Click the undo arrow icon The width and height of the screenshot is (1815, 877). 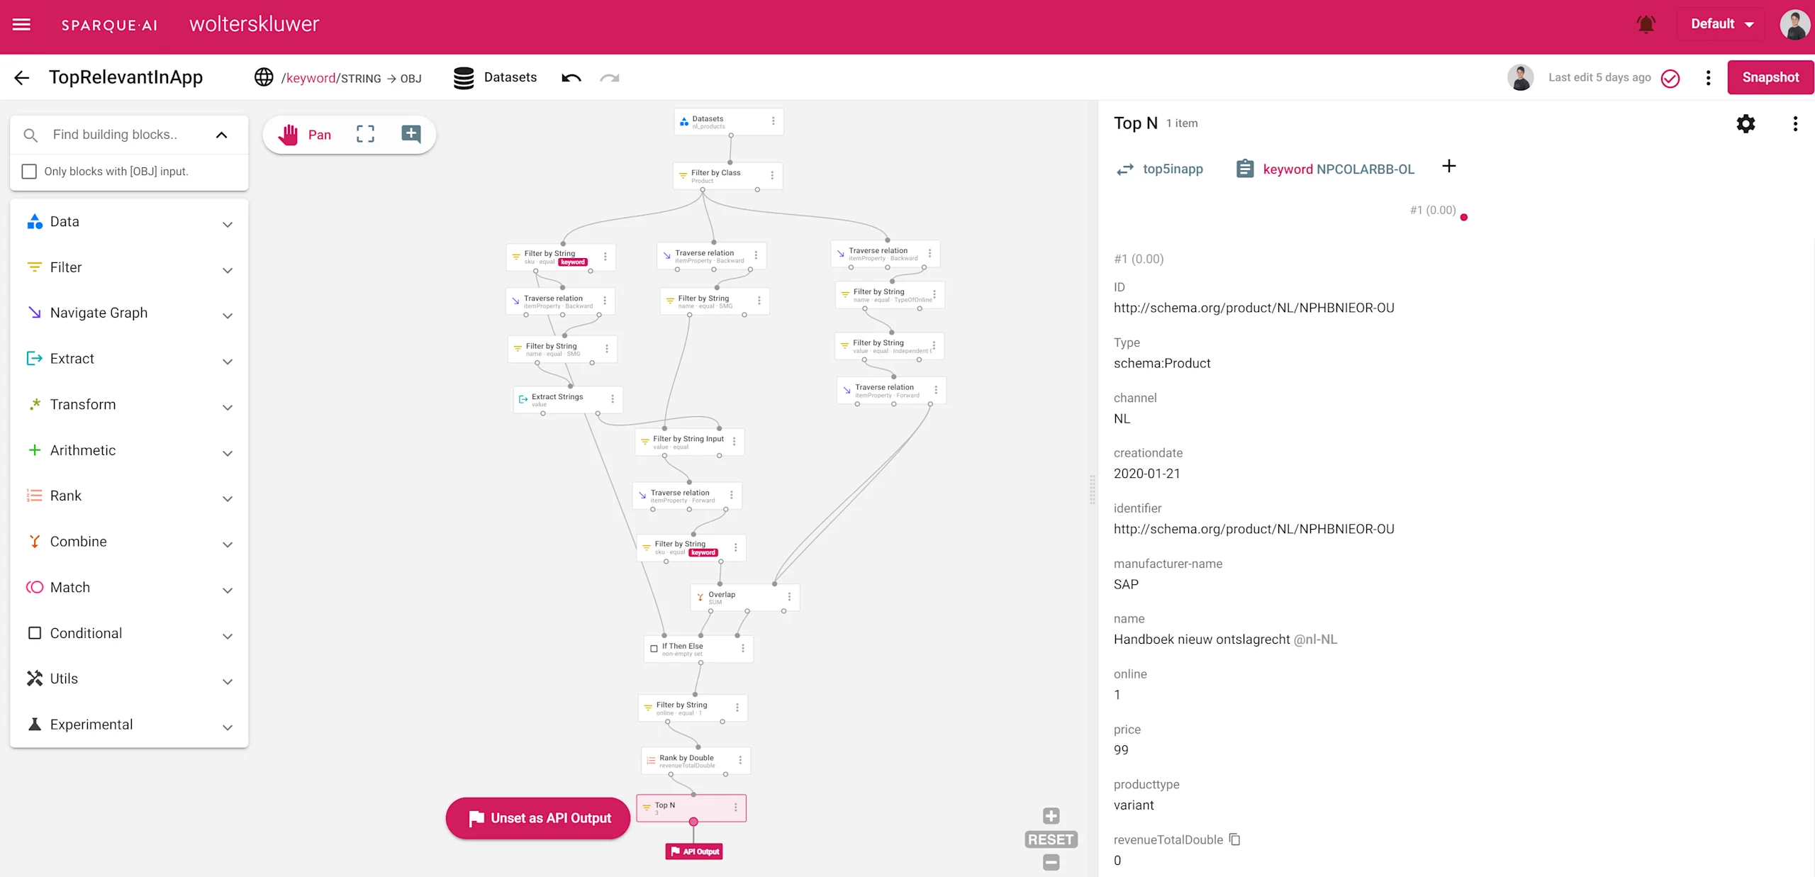(571, 78)
